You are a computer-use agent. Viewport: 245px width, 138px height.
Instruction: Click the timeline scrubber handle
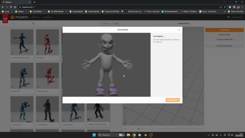tap(139, 129)
